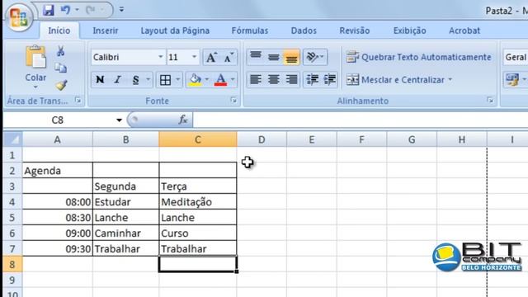The width and height of the screenshot is (528, 297).
Task: Cut selection with the scissors icon
Action: (60, 51)
